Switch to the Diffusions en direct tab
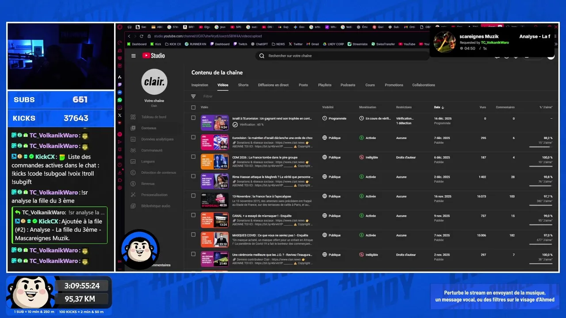The height and width of the screenshot is (318, 566). point(273,85)
